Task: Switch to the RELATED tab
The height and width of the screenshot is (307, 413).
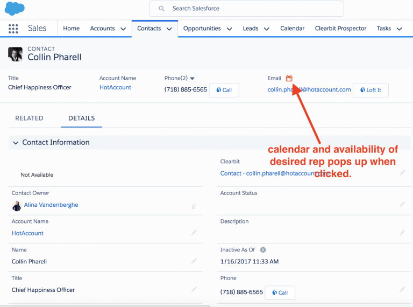Action: click(x=29, y=118)
